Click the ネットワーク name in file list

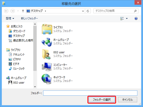point(59,77)
